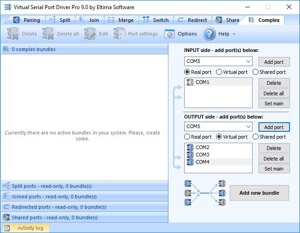The image size is (300, 233).
Task: Select Shared port for OUTPUT side
Action: point(269,137)
